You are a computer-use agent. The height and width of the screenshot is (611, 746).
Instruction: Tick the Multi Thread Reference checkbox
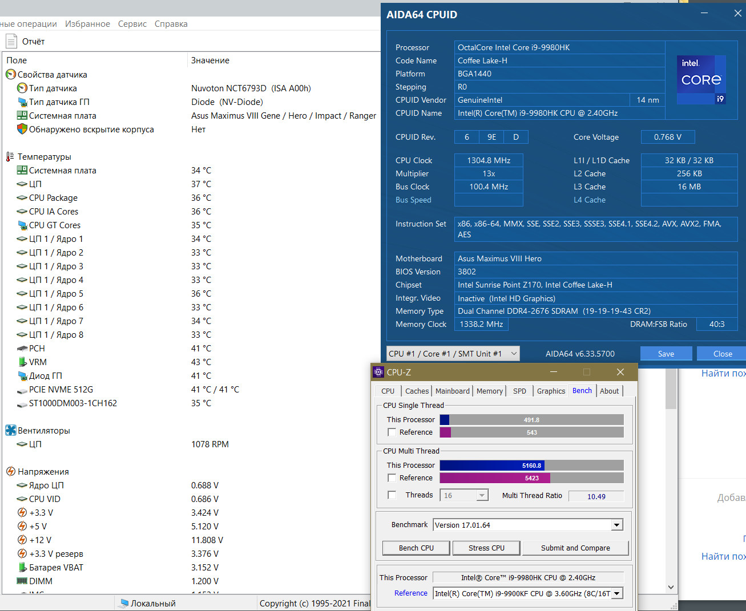point(392,478)
